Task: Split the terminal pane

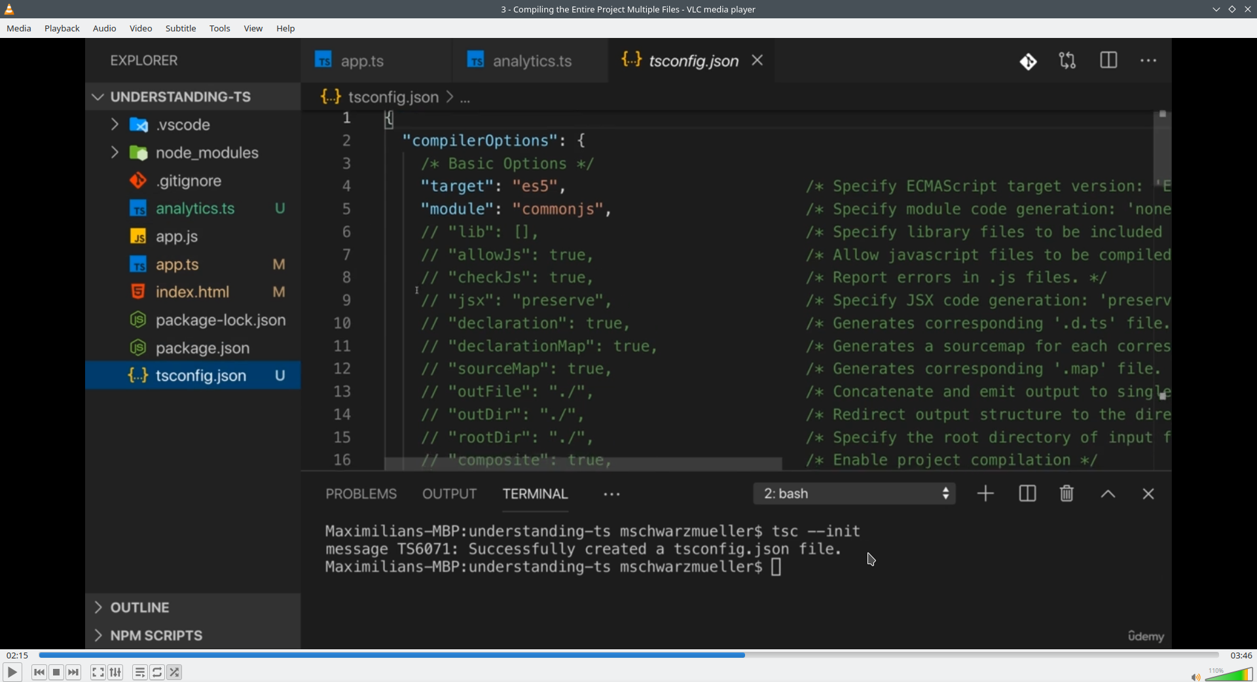Action: [1027, 494]
